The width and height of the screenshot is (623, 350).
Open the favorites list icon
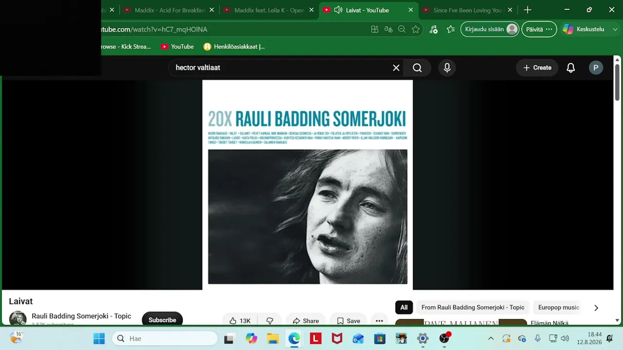pyautogui.click(x=451, y=29)
